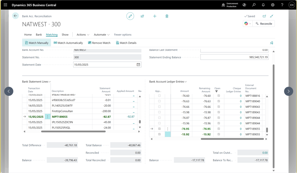The image size is (297, 173).
Task: Click the trash delete icon
Action: pyautogui.click(x=167, y=16)
